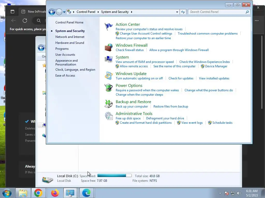
Task: Open Change User Account Control settings
Action: tap(146, 34)
